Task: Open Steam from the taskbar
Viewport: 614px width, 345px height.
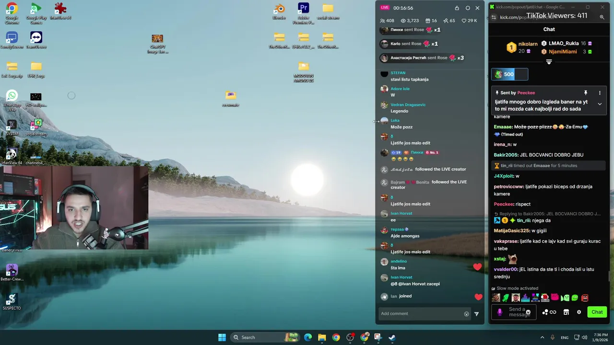Action: pyautogui.click(x=392, y=337)
